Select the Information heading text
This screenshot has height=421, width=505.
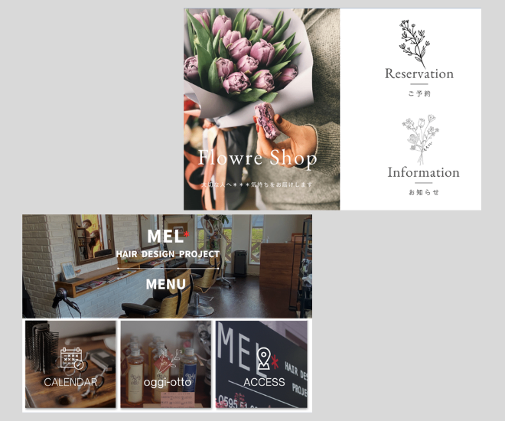click(423, 172)
